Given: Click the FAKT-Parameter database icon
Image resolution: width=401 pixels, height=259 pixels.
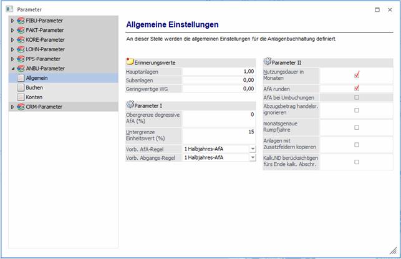Looking at the screenshot, I should pos(21,30).
